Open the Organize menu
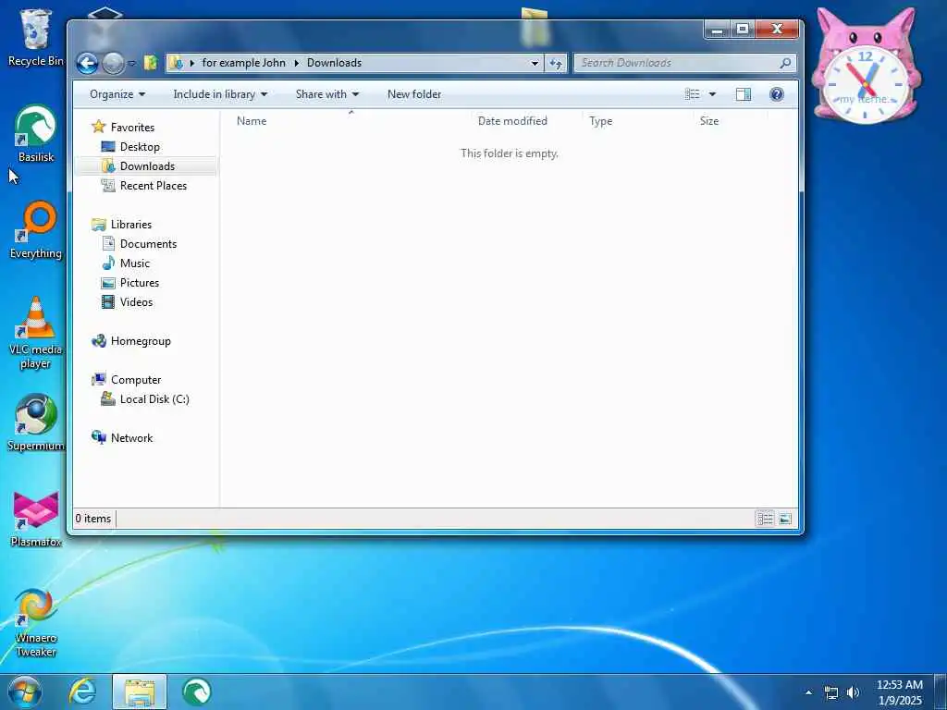Viewport: 947px width, 710px height. pos(117,94)
